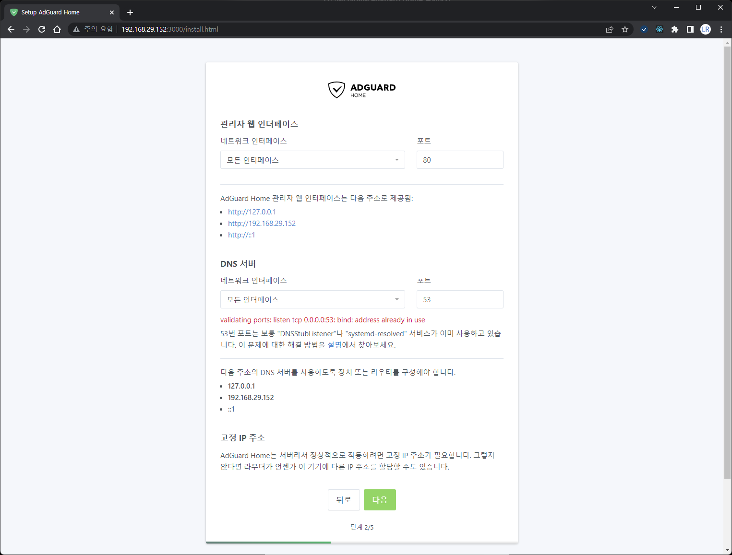Click the 뒤로 back button
Image resolution: width=732 pixels, height=555 pixels.
click(x=344, y=500)
